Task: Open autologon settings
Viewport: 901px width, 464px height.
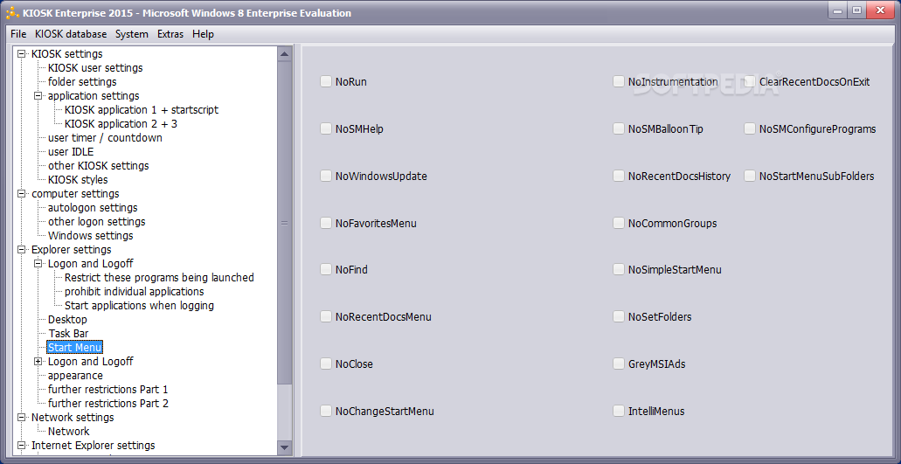Action: (x=93, y=207)
